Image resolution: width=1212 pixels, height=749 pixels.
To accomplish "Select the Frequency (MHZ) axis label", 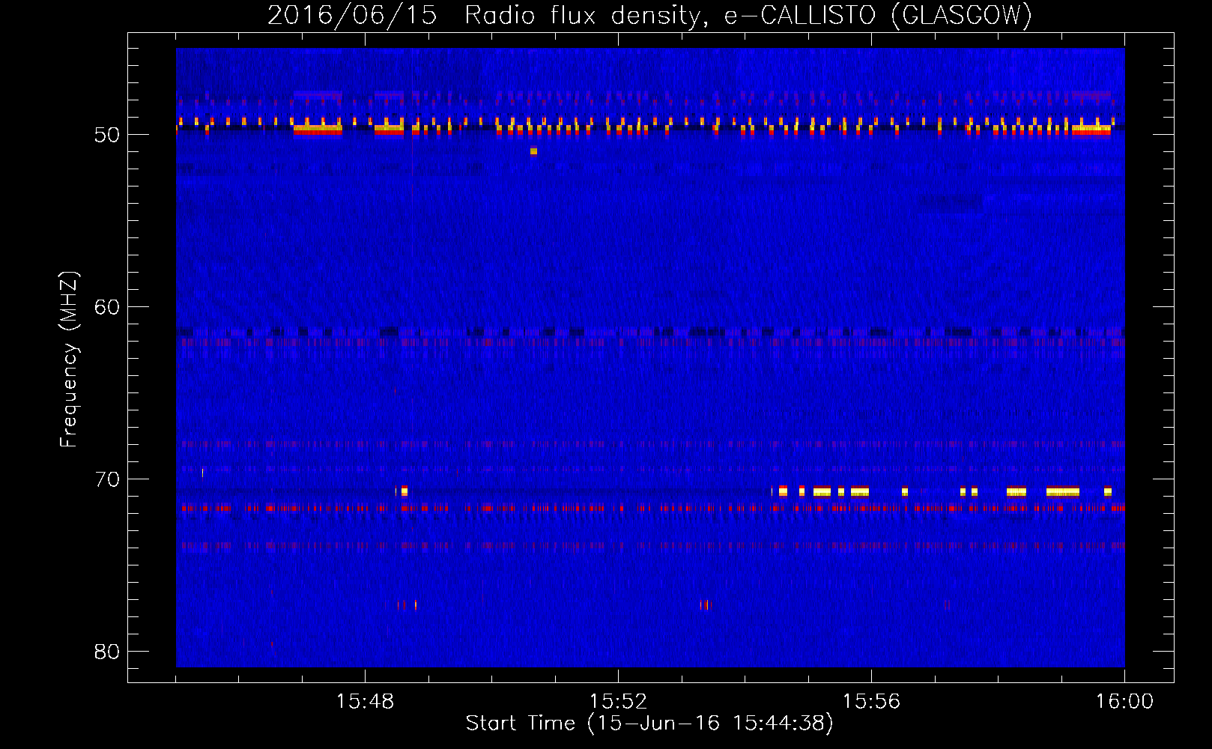I will point(68,360).
